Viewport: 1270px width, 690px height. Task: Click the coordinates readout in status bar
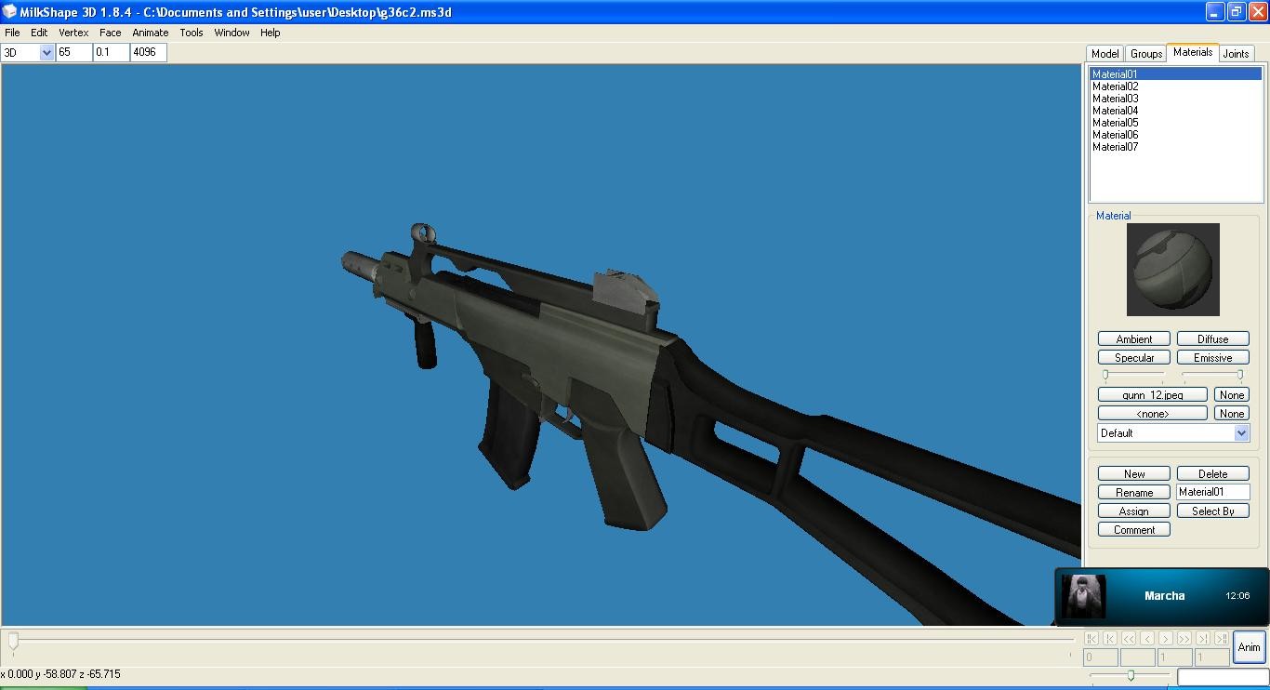[x=60, y=674]
